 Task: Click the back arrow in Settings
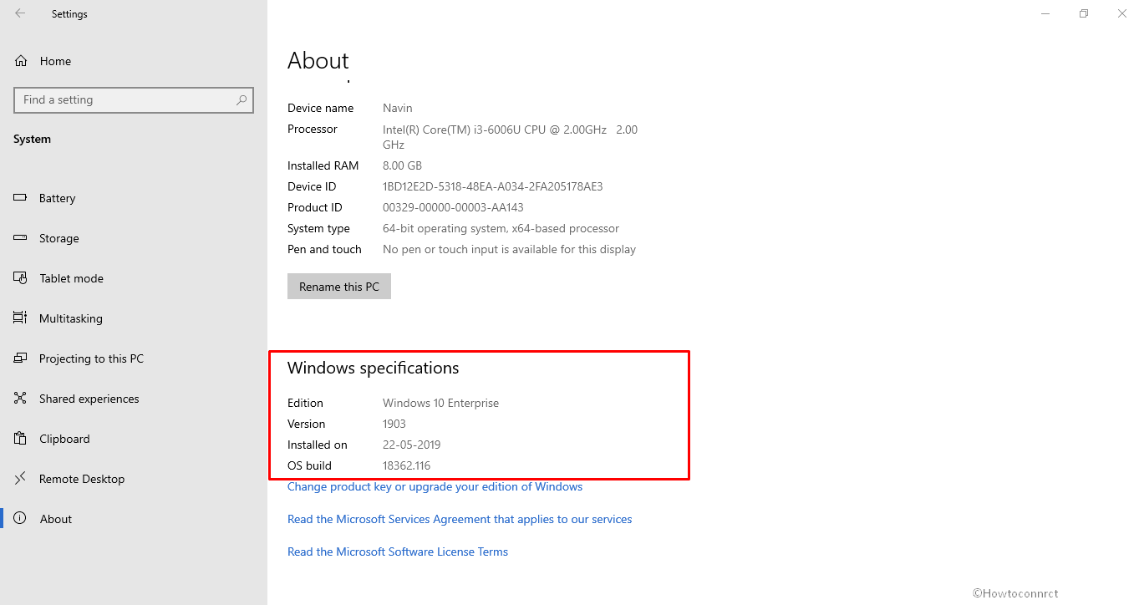[20, 13]
